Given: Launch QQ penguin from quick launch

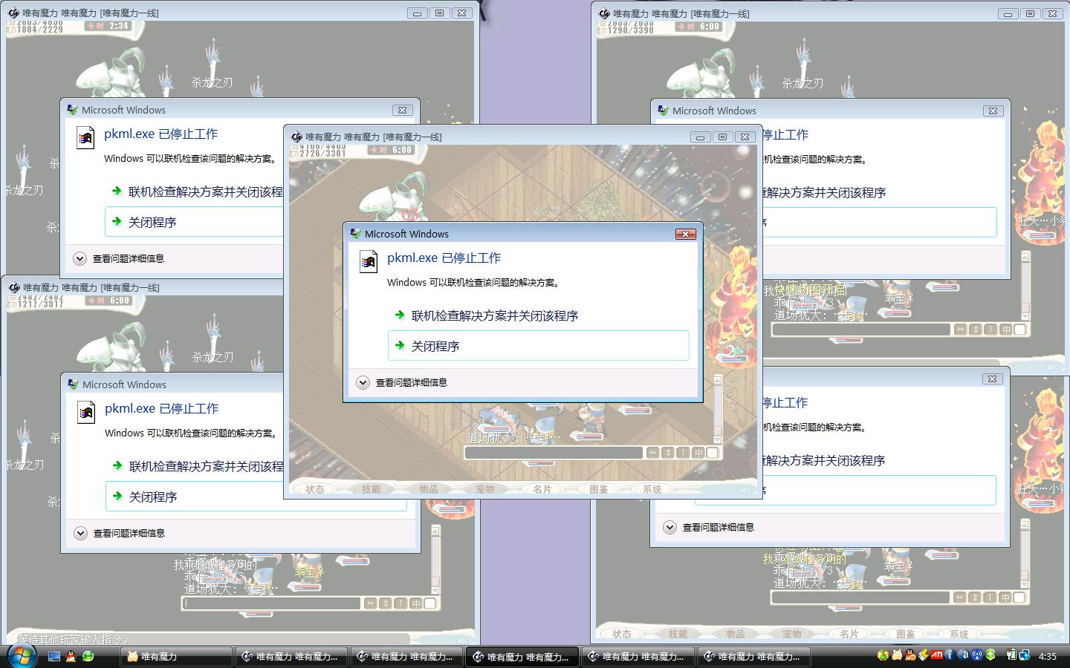Looking at the screenshot, I should point(71,656).
